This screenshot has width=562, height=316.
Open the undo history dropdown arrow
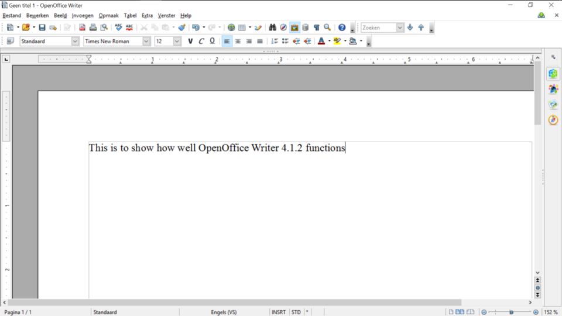[204, 28]
